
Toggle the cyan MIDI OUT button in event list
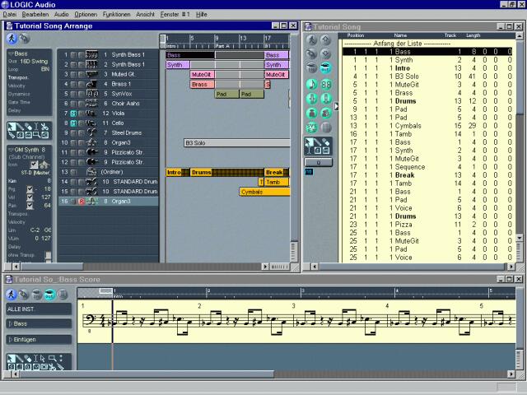tap(325, 67)
